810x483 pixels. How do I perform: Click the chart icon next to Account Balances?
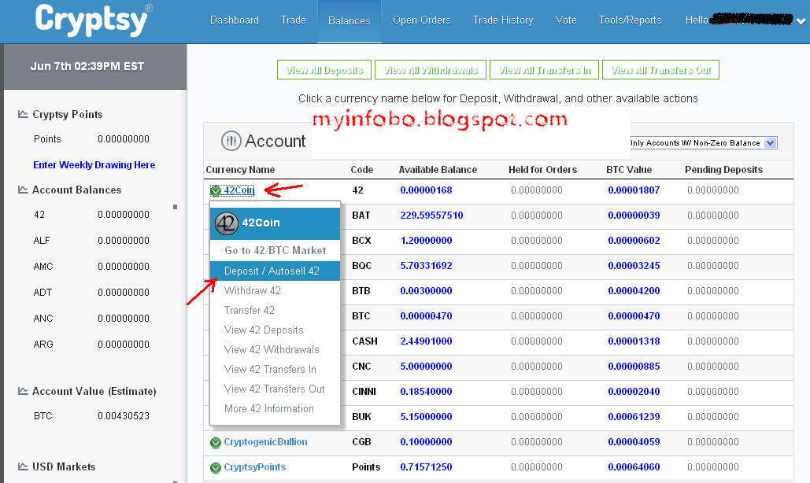point(23,190)
